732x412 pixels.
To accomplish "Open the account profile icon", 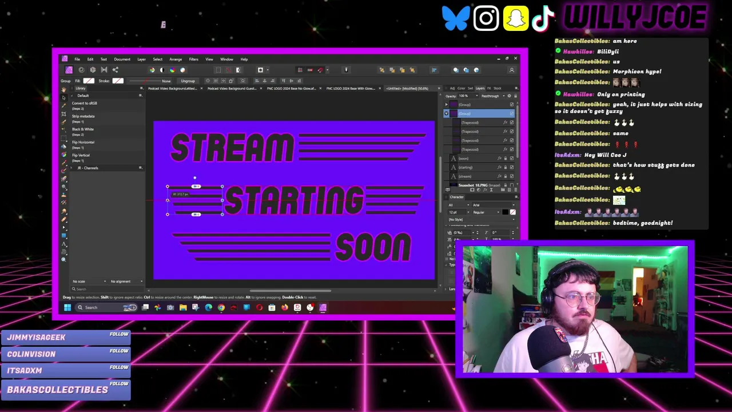I will pos(511,70).
